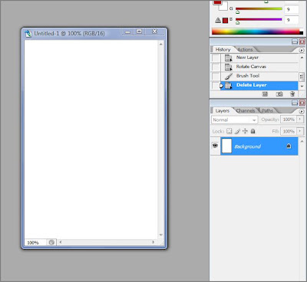The width and height of the screenshot is (307, 282).
Task: Click lock image pixels brush icon
Action: (x=237, y=131)
